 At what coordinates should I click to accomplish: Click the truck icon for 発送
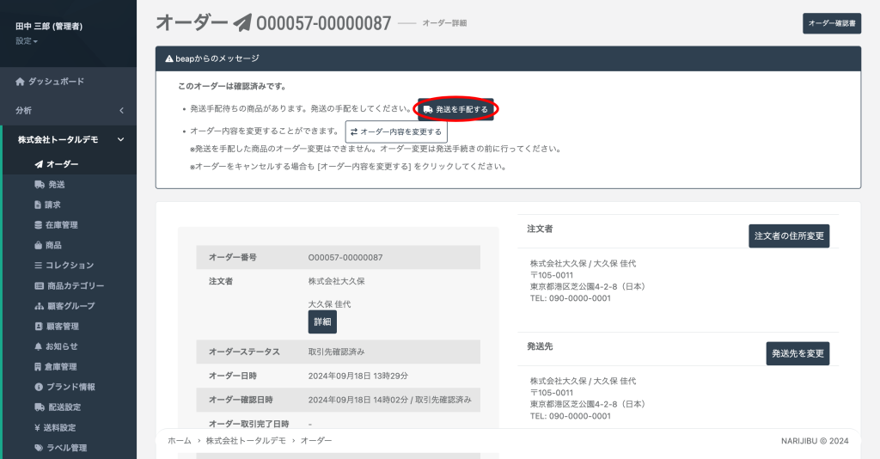39,185
